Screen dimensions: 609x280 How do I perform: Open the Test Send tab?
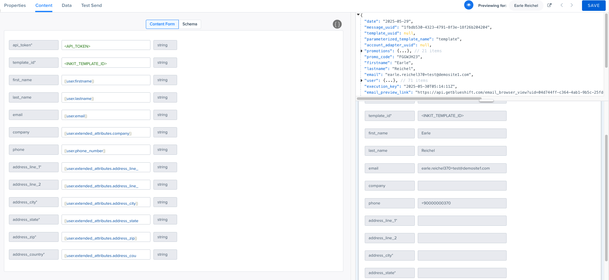click(x=92, y=6)
